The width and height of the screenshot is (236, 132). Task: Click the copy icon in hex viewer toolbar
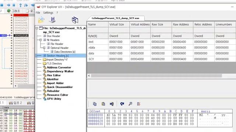coord(94,104)
